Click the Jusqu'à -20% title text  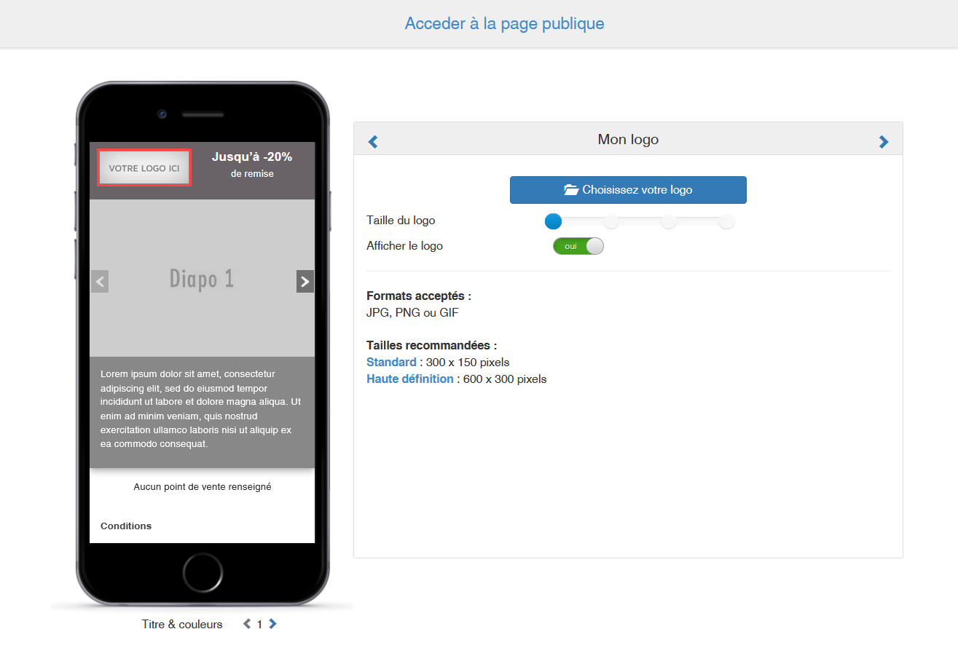click(x=252, y=157)
